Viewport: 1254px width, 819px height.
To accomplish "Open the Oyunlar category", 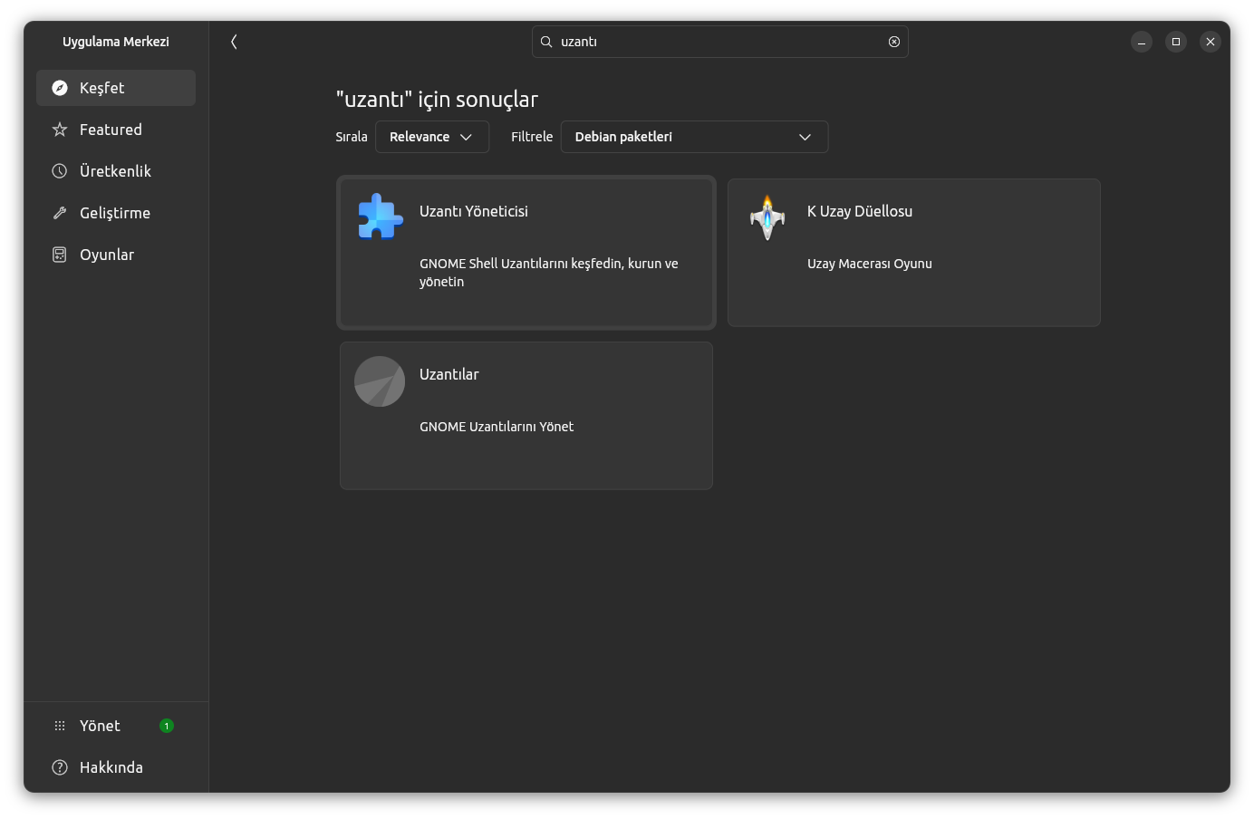I will [116, 255].
